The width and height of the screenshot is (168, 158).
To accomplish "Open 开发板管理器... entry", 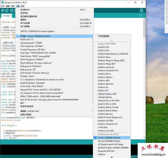I will click(104, 36).
